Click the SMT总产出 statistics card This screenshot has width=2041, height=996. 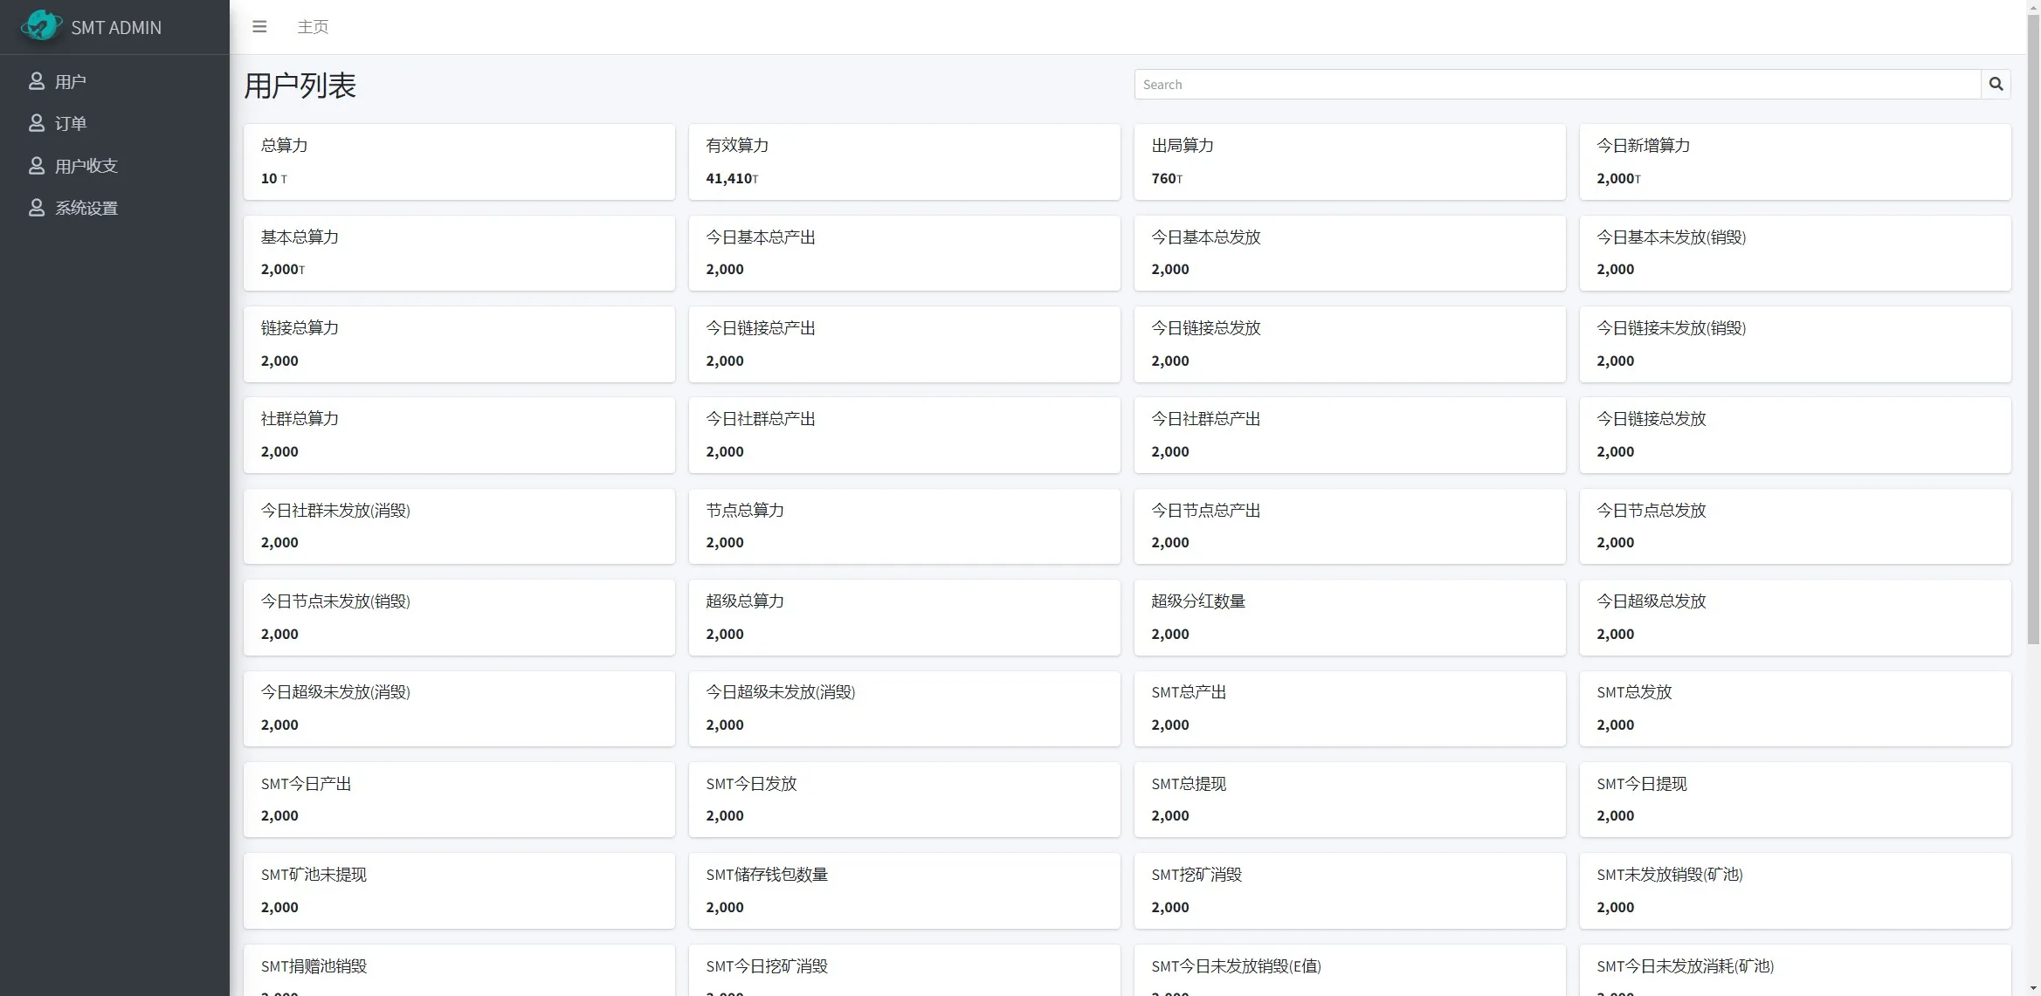pos(1349,708)
